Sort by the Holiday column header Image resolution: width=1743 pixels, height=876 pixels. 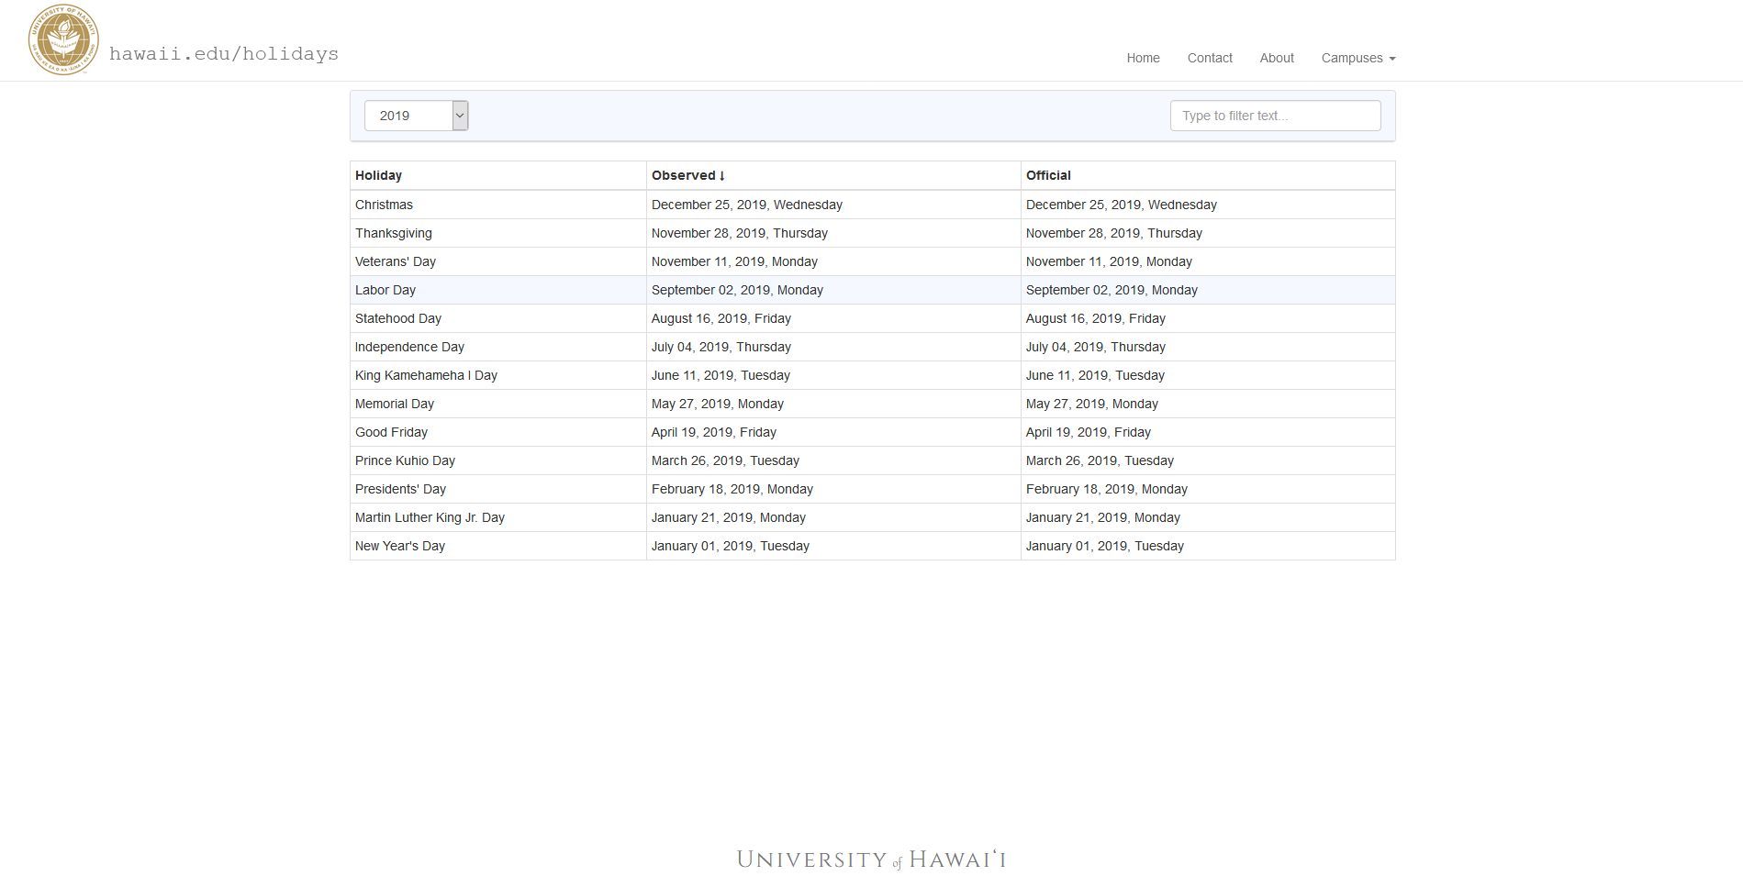click(x=378, y=175)
